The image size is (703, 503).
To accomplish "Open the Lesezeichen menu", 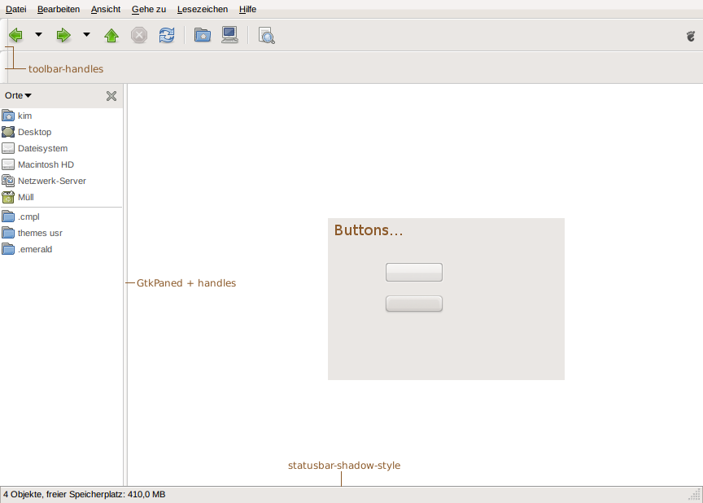I will pyautogui.click(x=202, y=9).
